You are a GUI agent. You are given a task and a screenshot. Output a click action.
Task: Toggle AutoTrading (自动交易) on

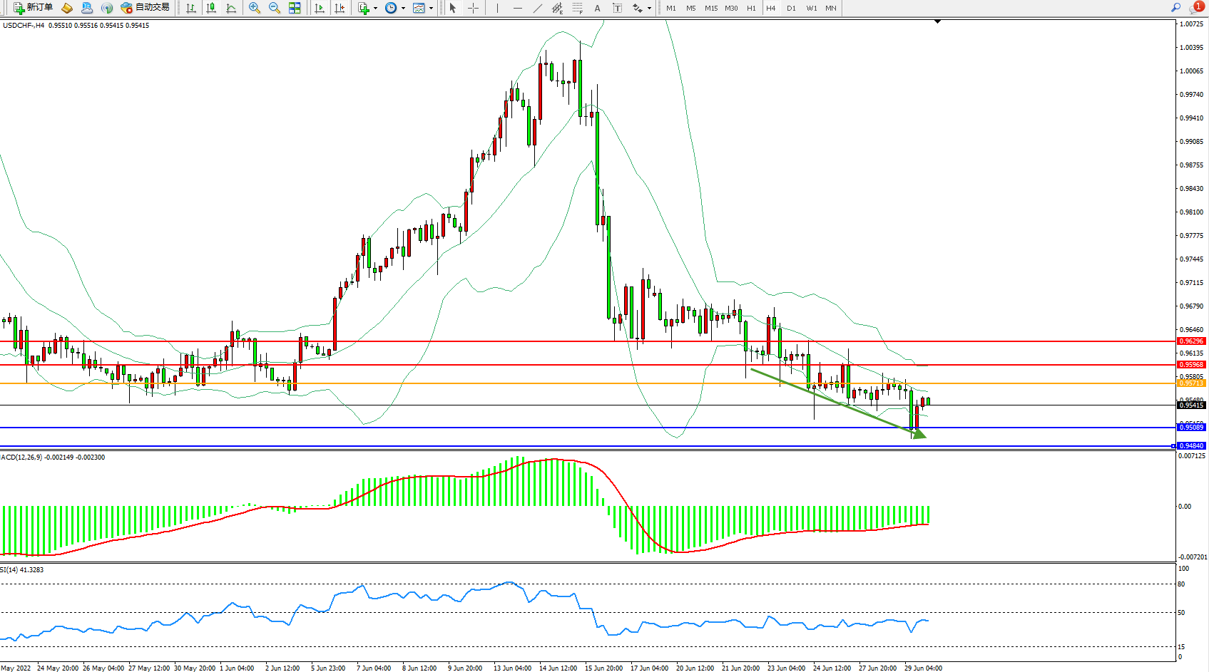point(145,8)
